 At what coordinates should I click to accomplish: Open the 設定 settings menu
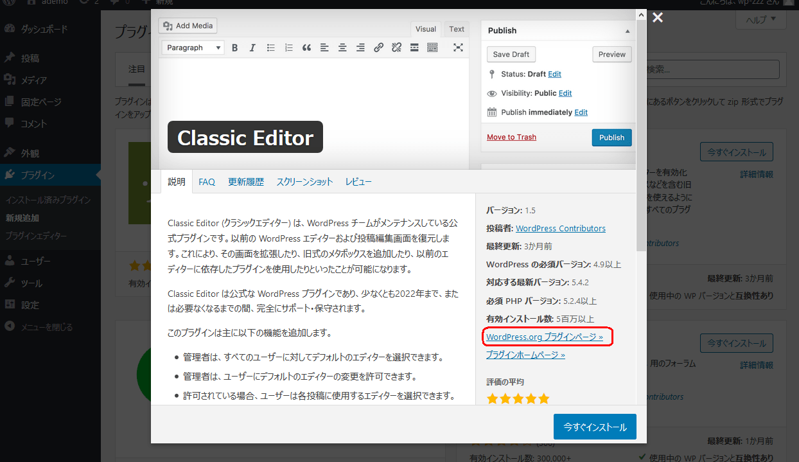tap(30, 305)
